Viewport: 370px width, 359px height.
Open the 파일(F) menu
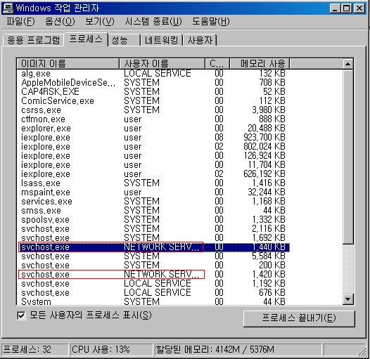point(20,22)
